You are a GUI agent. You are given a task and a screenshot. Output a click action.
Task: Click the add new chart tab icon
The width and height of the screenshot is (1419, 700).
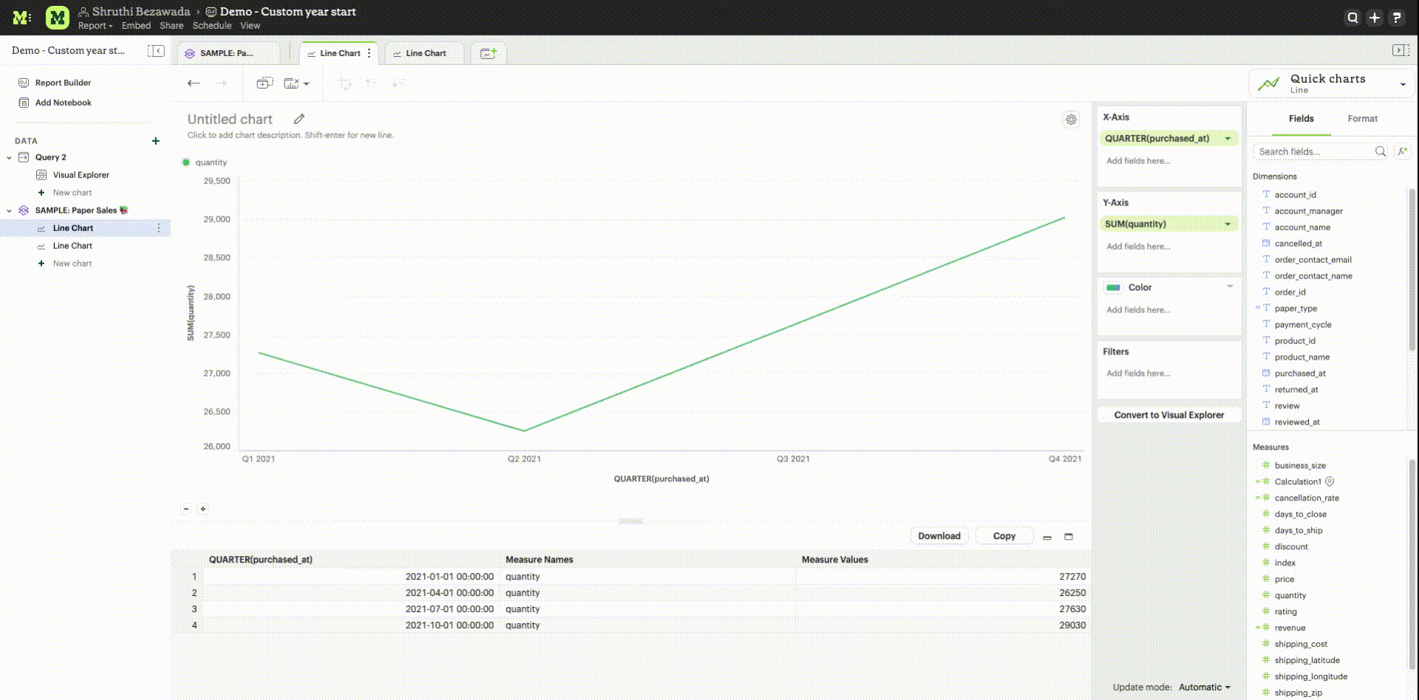pos(489,53)
